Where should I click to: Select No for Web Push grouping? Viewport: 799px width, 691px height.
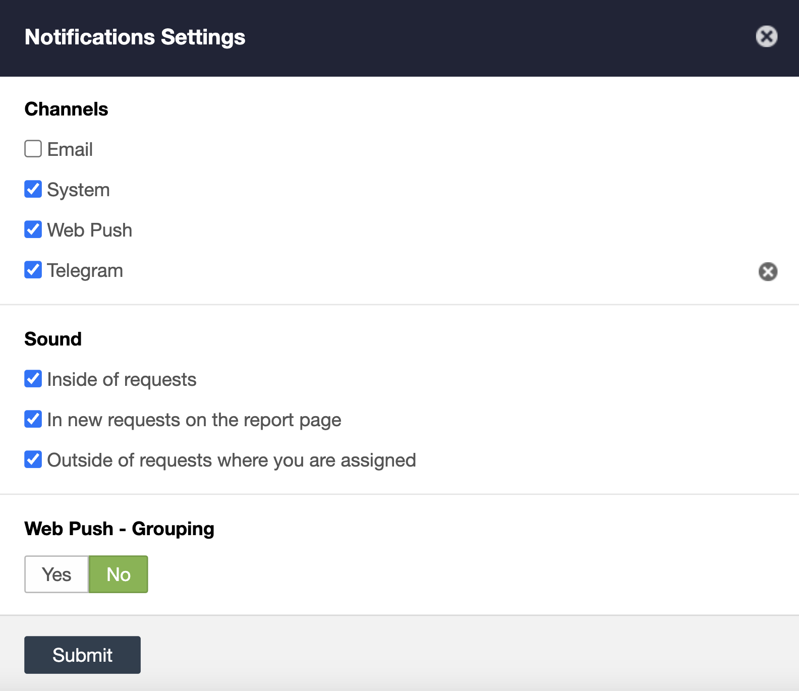click(x=119, y=574)
